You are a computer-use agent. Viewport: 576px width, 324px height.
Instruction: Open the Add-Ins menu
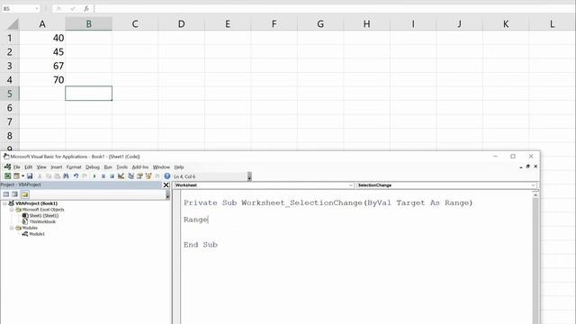pos(140,167)
